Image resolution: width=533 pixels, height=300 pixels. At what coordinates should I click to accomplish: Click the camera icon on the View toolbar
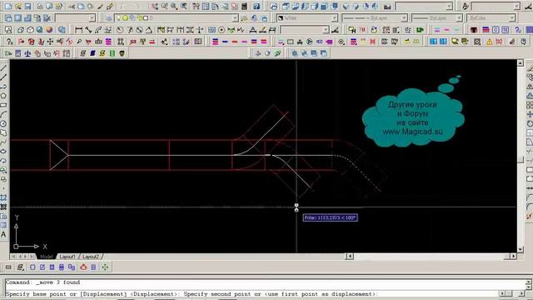[387, 6]
